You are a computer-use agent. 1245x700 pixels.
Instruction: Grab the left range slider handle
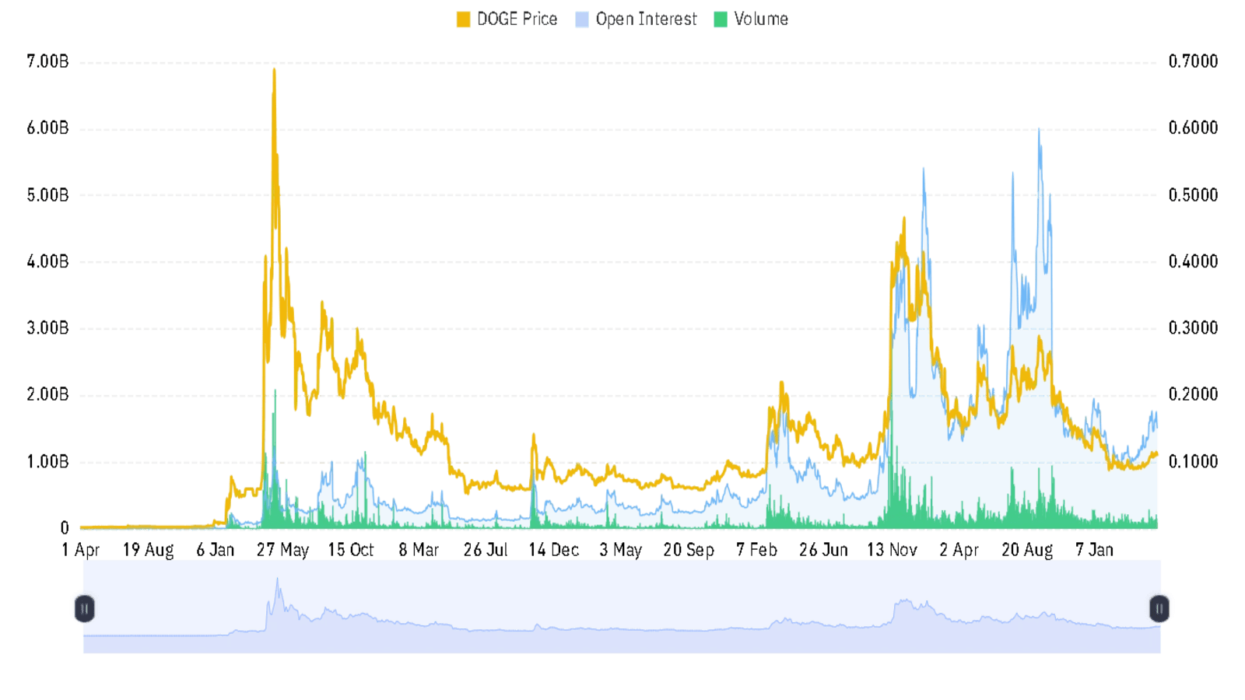point(85,608)
